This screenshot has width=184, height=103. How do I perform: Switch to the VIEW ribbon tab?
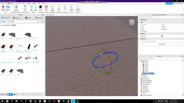43,3
